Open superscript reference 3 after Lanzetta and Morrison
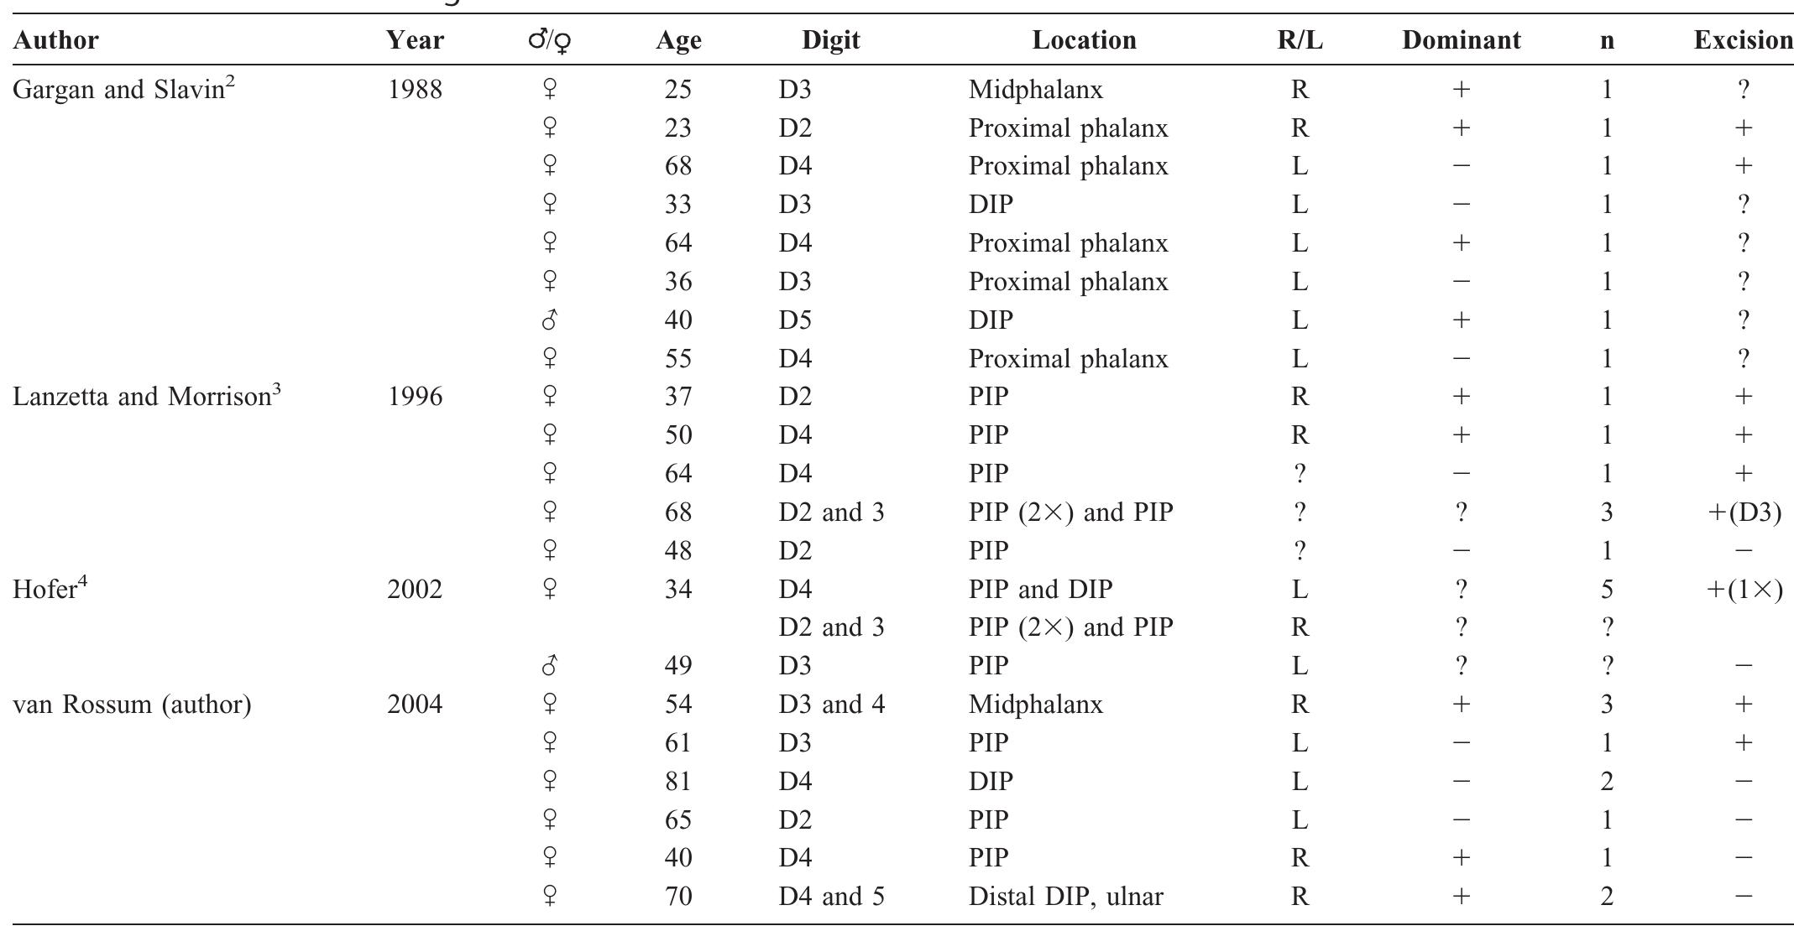 pyautogui.click(x=275, y=388)
